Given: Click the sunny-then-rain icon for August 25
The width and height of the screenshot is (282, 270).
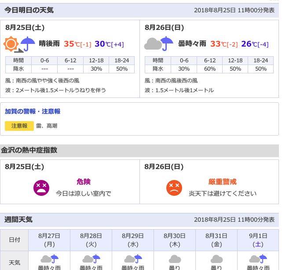Looking at the screenshot, I should [19, 44].
